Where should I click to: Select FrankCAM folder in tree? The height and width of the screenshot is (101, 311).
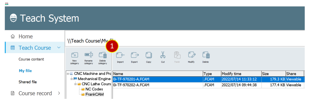click(94, 94)
